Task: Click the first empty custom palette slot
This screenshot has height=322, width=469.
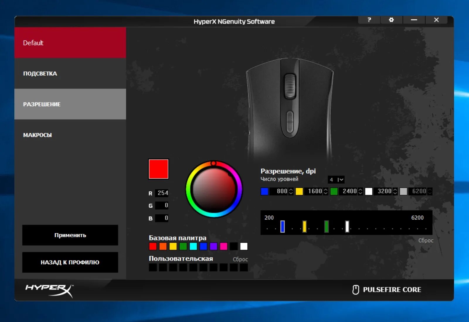Action: tap(153, 267)
